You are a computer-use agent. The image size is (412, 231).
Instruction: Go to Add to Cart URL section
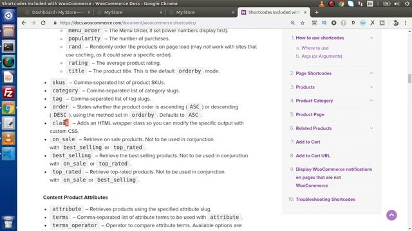pos(313,155)
